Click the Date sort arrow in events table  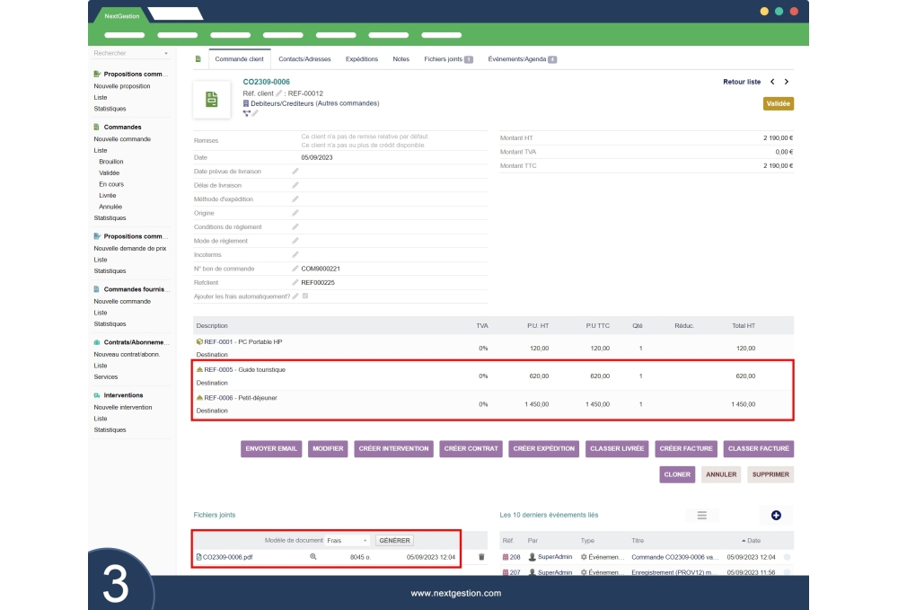745,540
